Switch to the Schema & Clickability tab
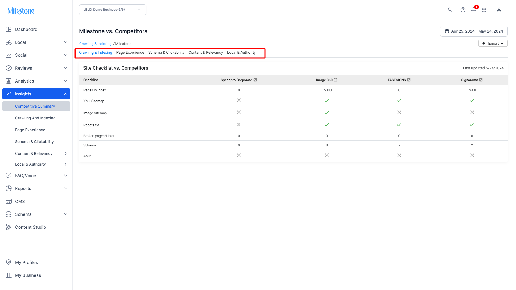This screenshot has width=516, height=290. [166, 53]
